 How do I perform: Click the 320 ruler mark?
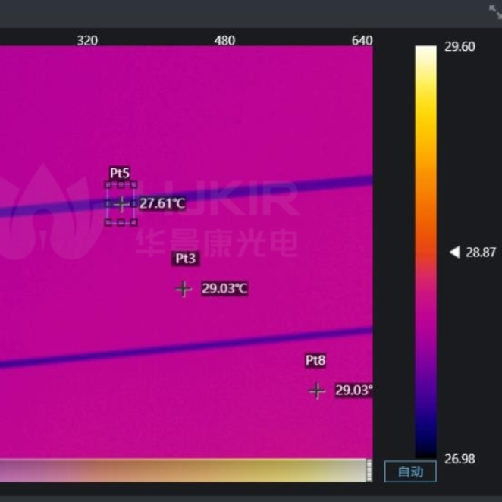click(87, 40)
